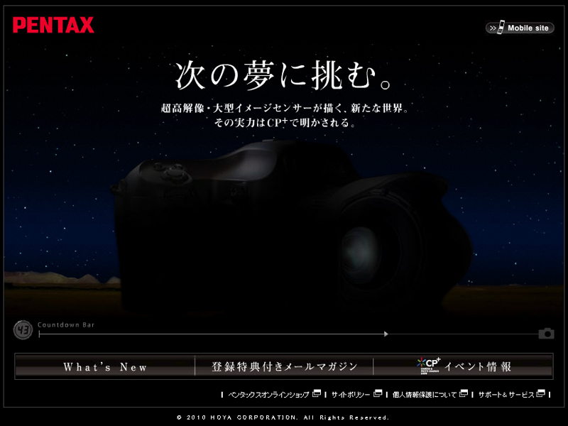
Task: Select the mobile phone icon on Mobile site button
Action: coord(501,28)
